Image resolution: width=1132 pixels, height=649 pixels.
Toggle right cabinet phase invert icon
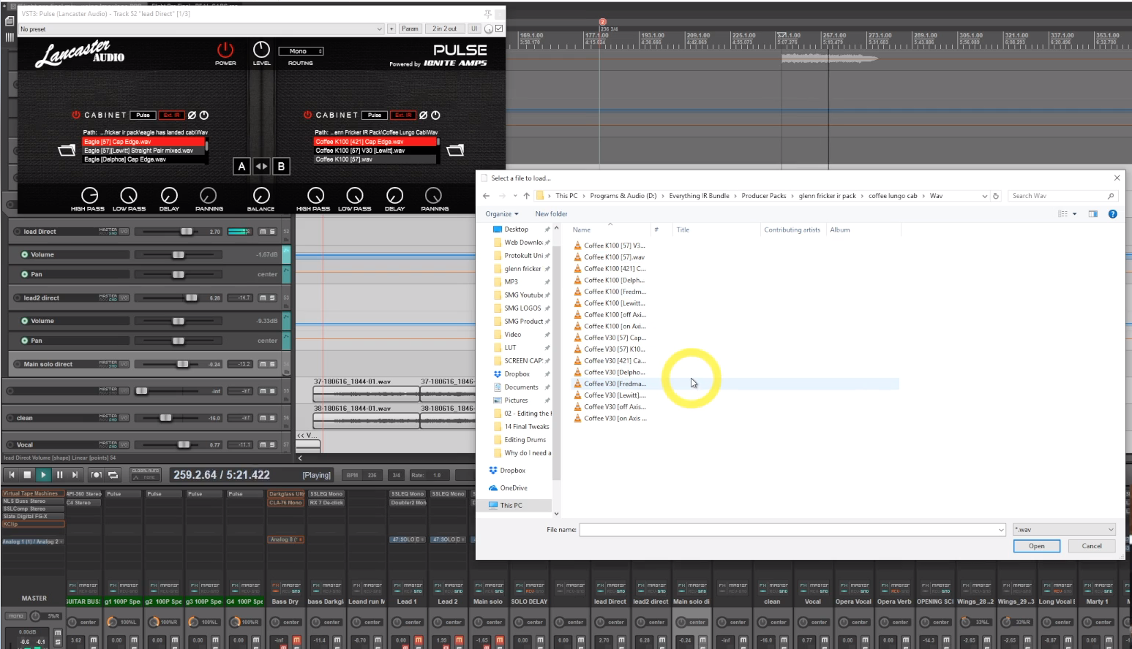click(x=423, y=115)
